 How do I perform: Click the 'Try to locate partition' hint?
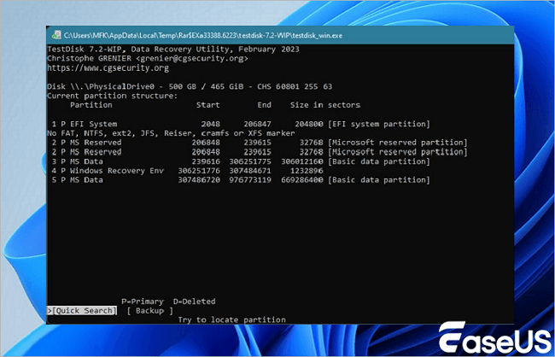pyautogui.click(x=231, y=319)
